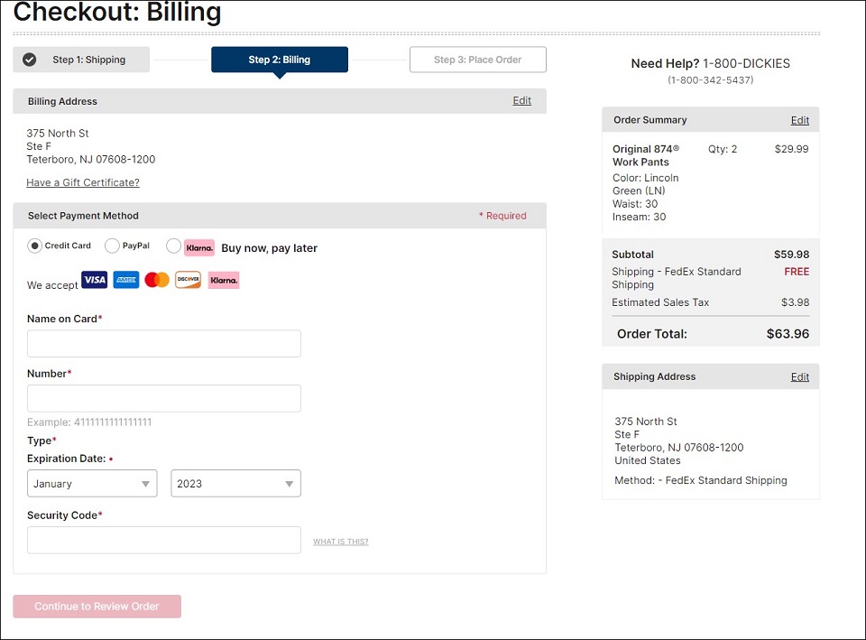Click the WHAT IS THIS? security code link
Viewport: 866px width, 640px height.
(341, 542)
